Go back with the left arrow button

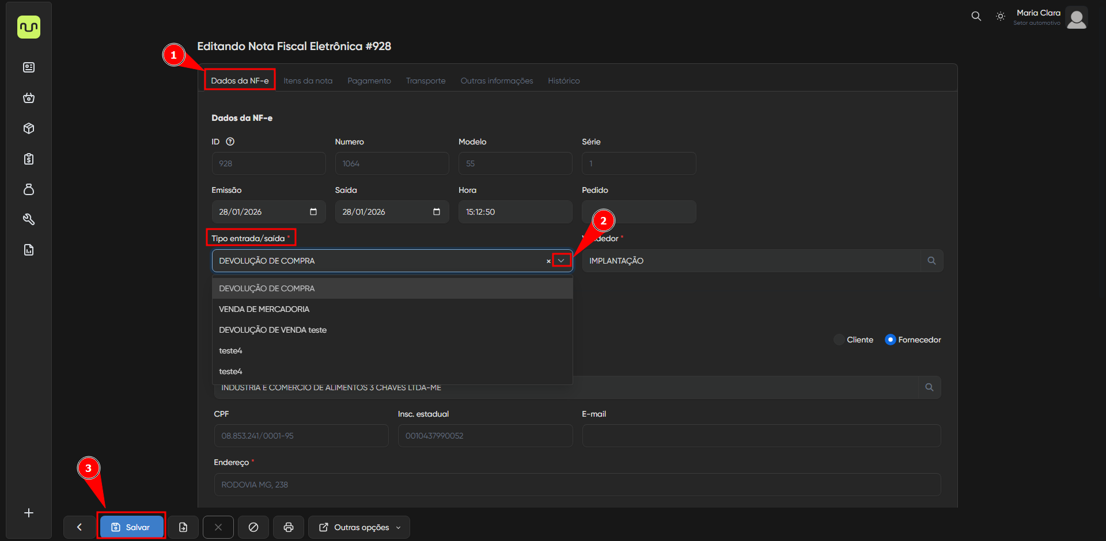point(79,527)
